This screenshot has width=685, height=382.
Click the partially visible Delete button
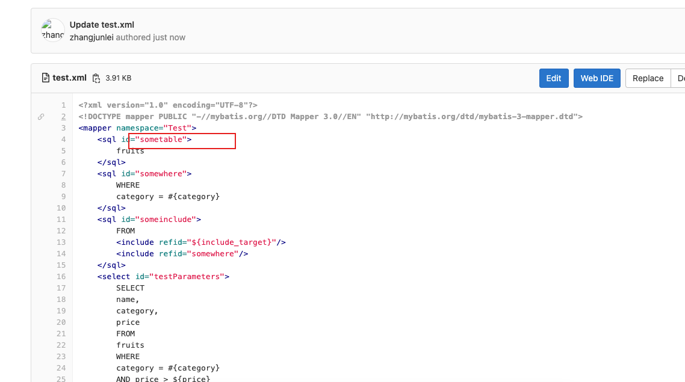click(680, 78)
